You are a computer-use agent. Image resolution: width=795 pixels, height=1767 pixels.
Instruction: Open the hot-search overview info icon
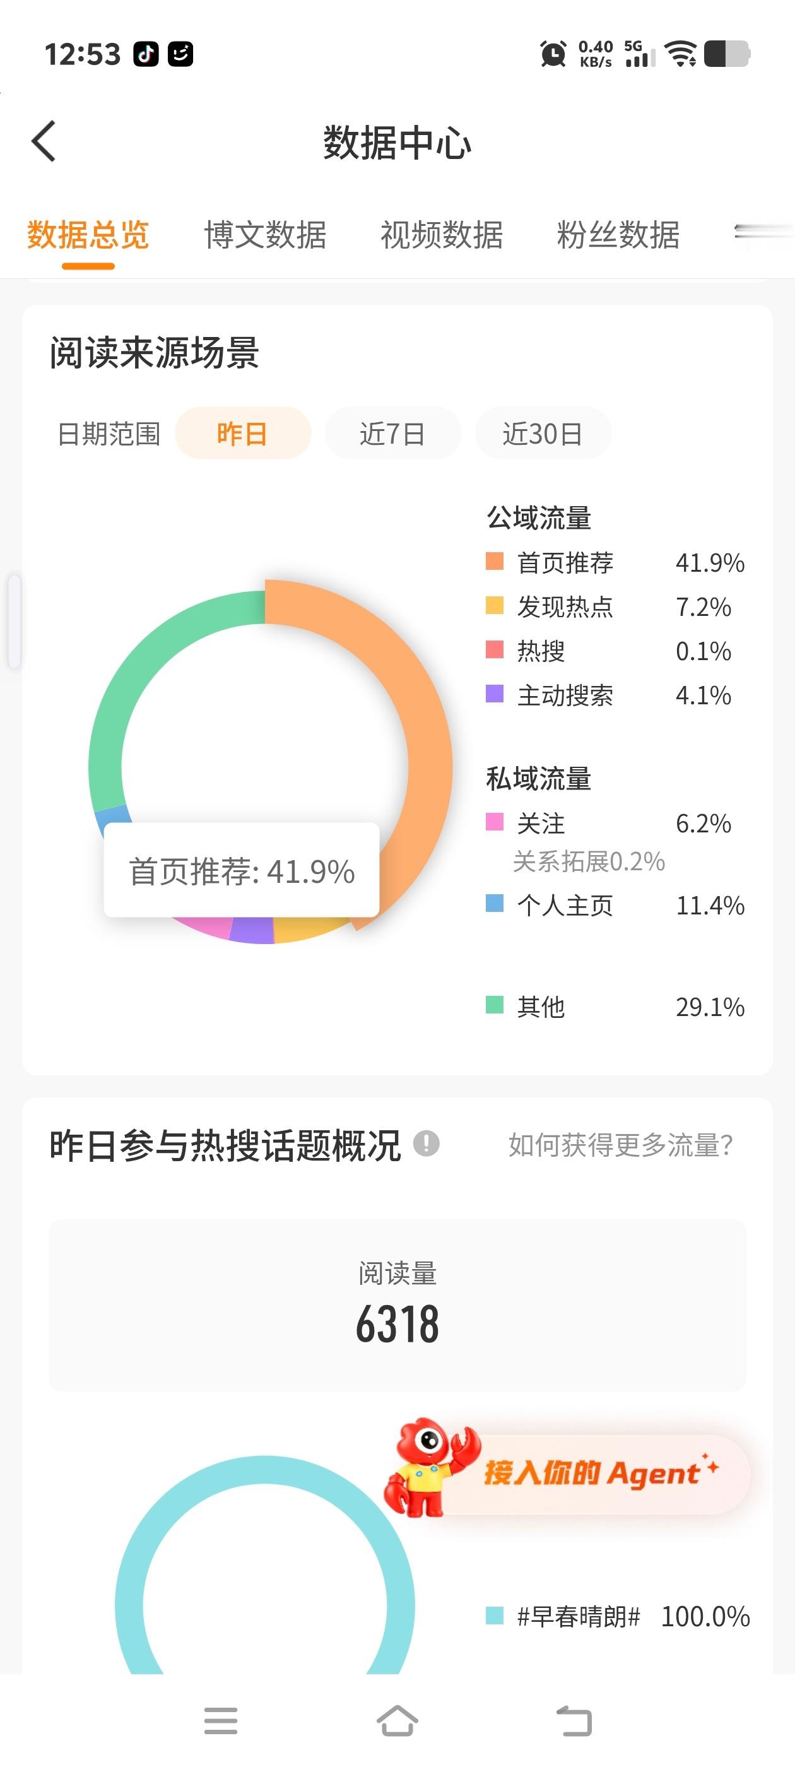(426, 1144)
